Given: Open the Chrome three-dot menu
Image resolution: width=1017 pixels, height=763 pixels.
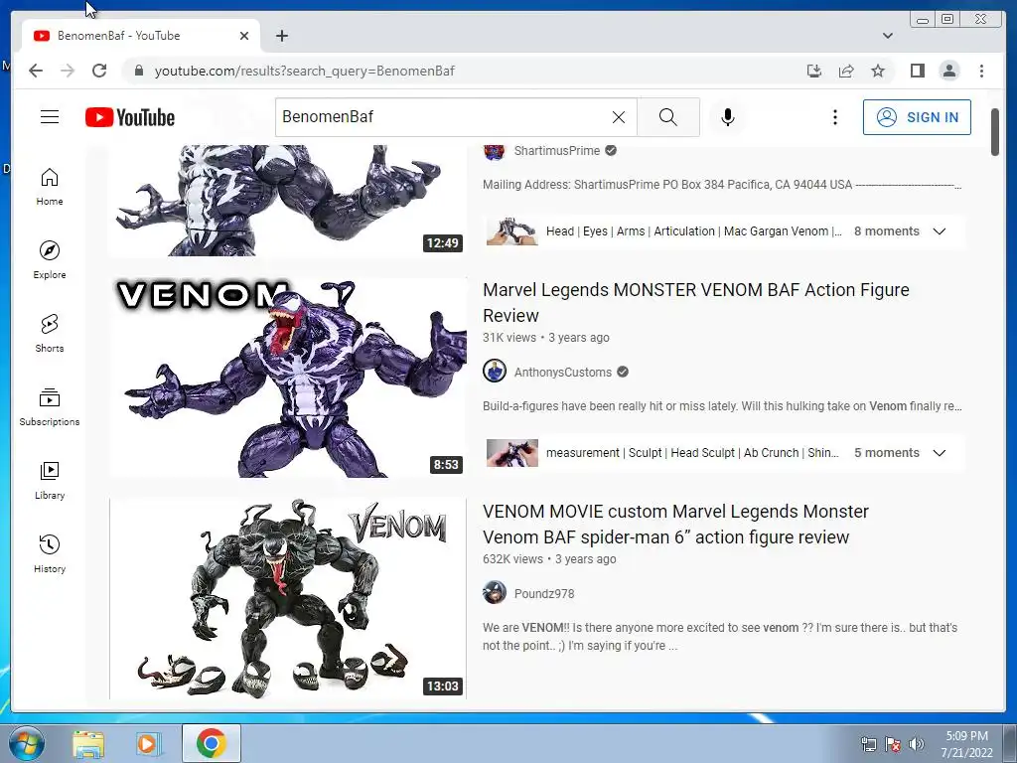Looking at the screenshot, I should [981, 71].
